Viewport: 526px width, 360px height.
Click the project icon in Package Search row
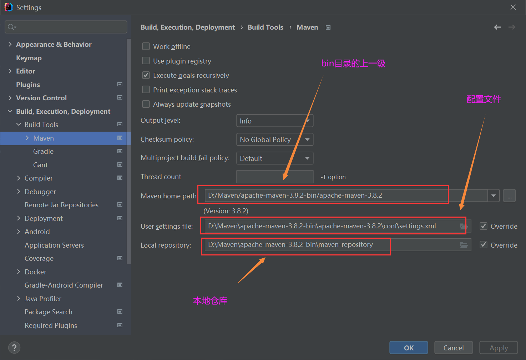(120, 311)
